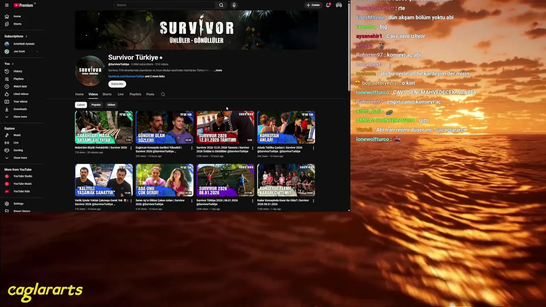Open Sabahları Masa Akşamları Yatak thumbnail

click(104, 127)
